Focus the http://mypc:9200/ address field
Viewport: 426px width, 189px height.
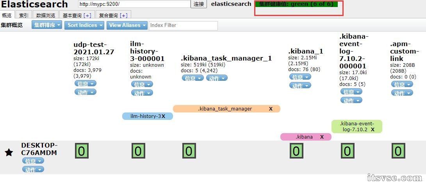click(x=134, y=4)
